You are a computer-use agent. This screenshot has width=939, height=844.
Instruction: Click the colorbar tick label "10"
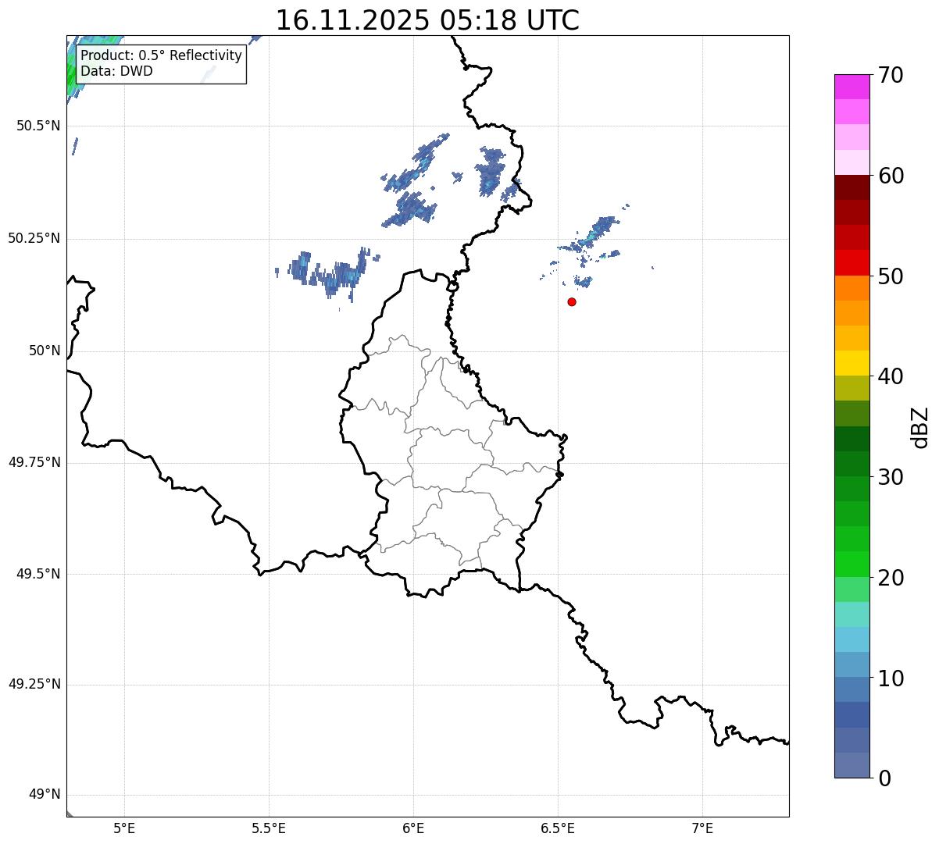coord(891,678)
